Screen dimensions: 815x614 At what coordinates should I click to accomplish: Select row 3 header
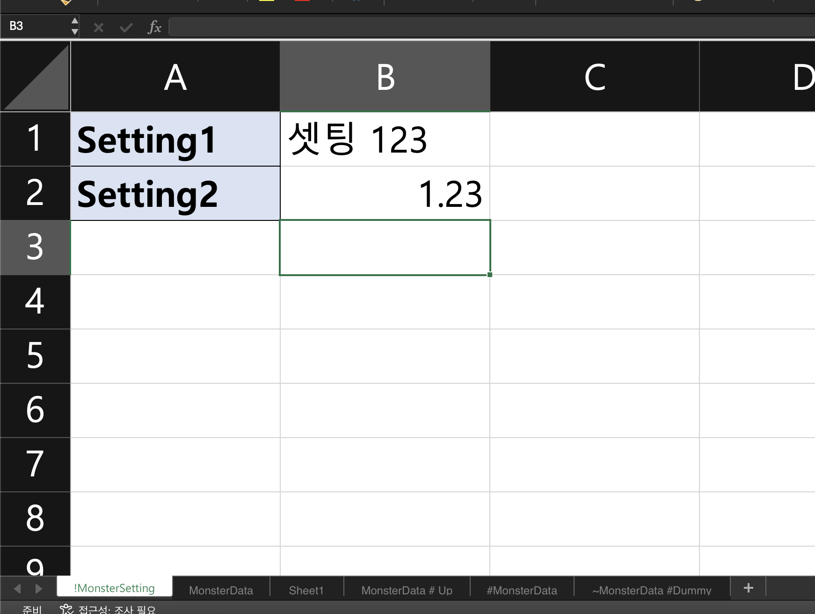click(x=35, y=248)
